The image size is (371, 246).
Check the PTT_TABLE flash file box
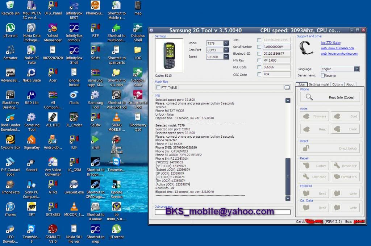[x=158, y=88]
